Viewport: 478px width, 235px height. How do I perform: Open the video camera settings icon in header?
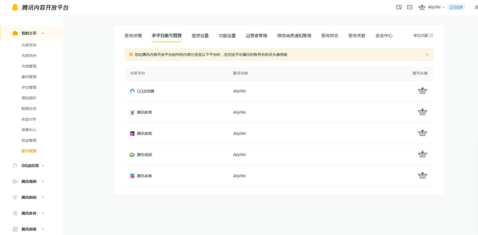pyautogui.click(x=399, y=7)
